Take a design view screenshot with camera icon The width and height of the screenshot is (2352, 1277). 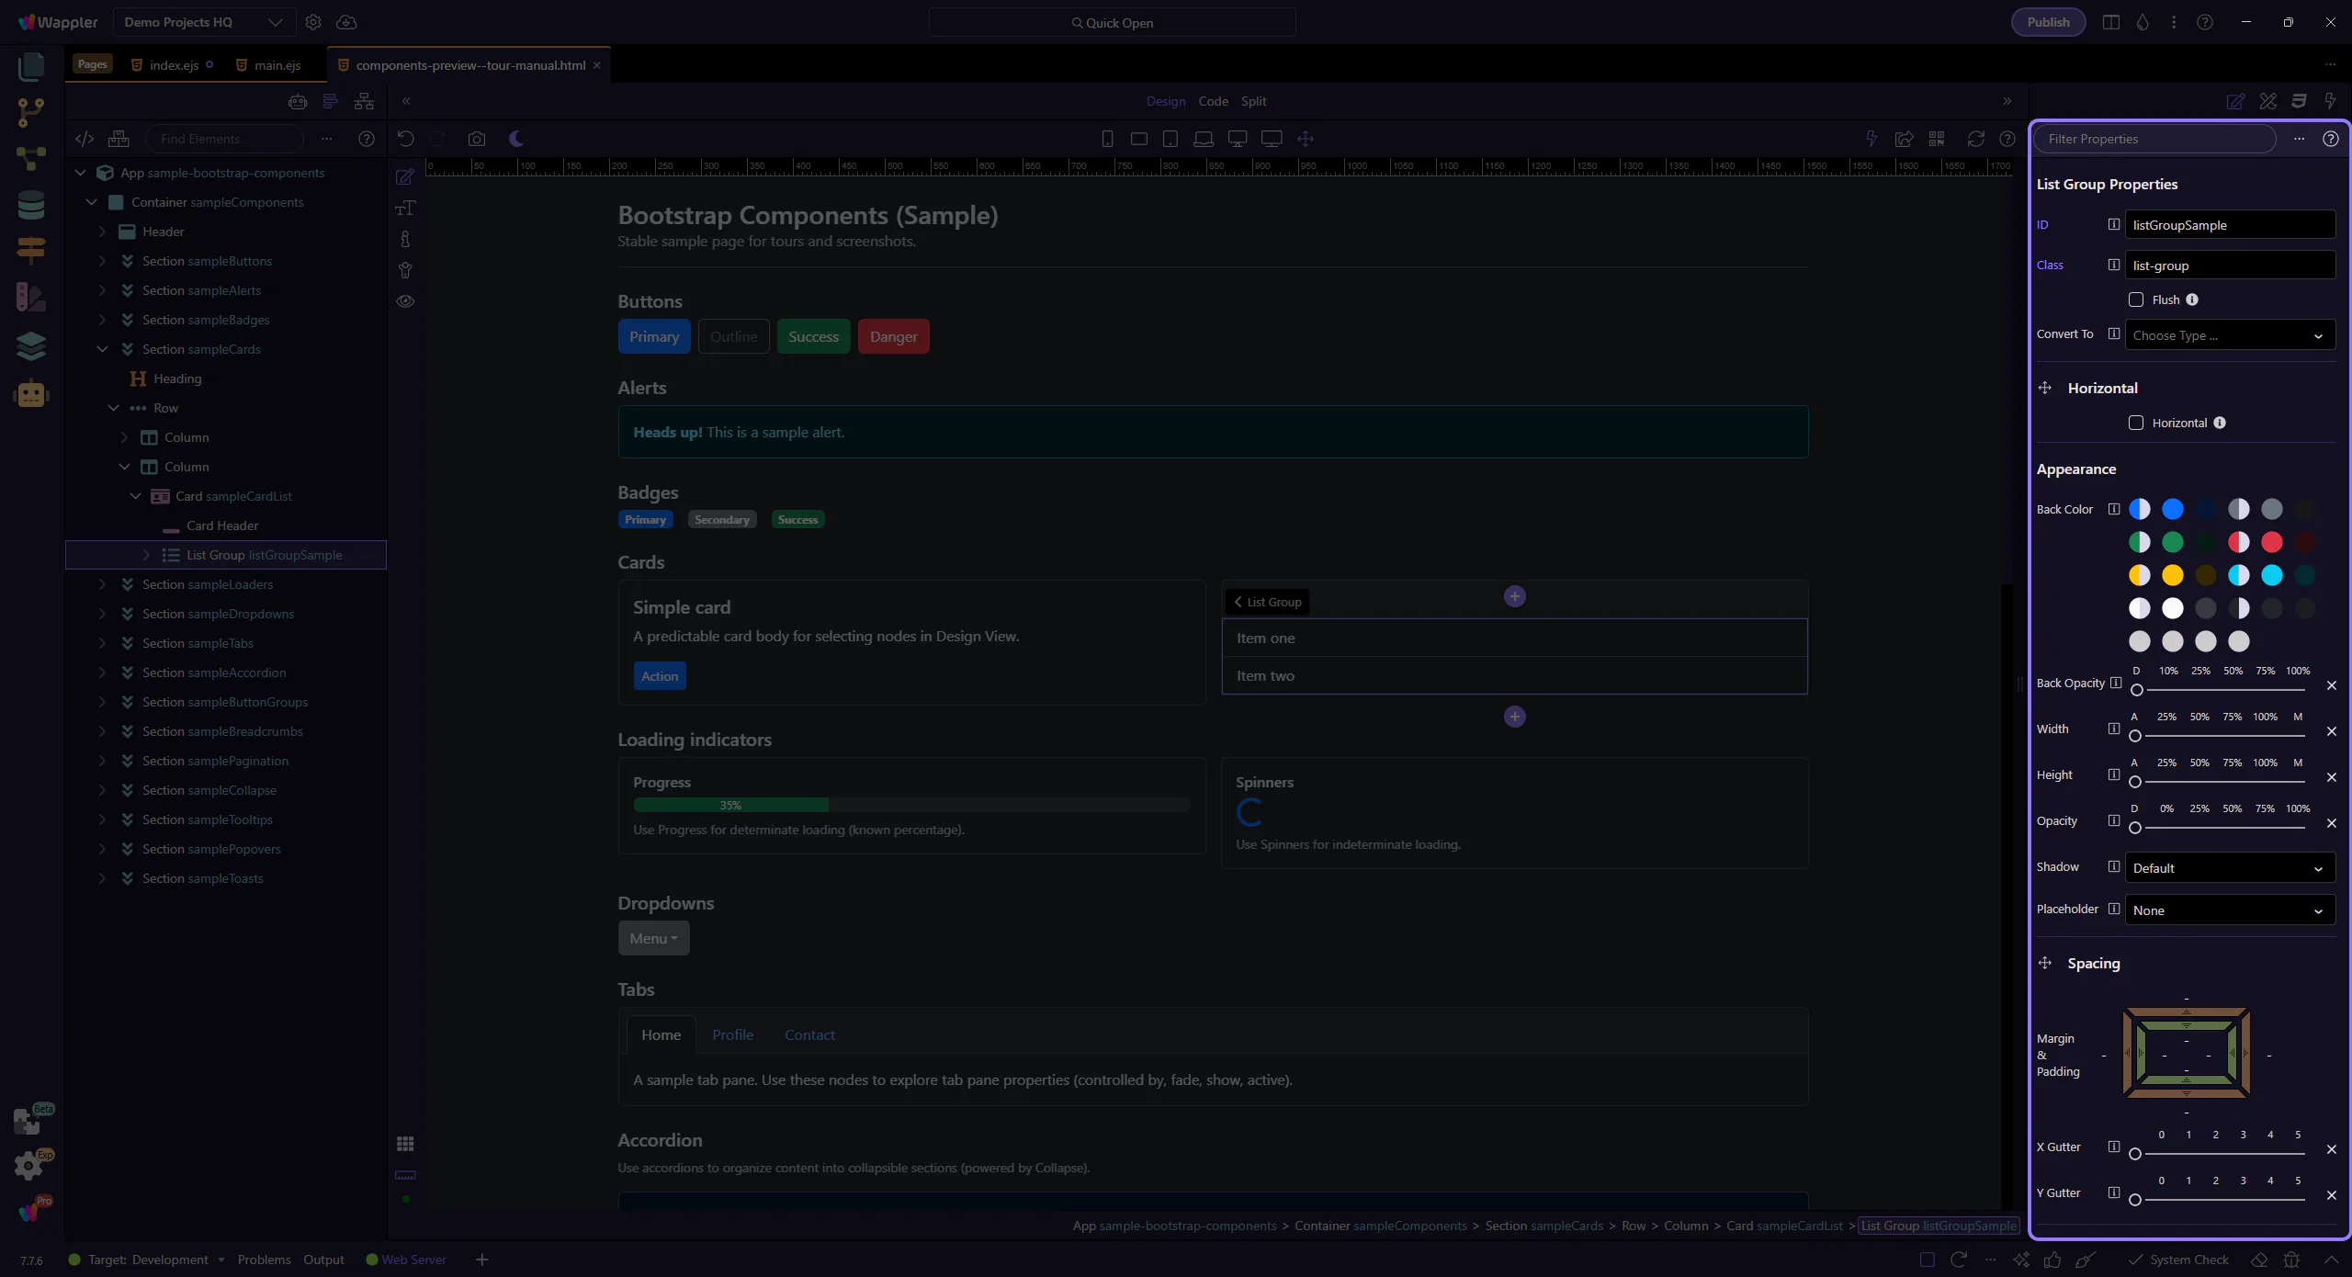pyautogui.click(x=476, y=139)
